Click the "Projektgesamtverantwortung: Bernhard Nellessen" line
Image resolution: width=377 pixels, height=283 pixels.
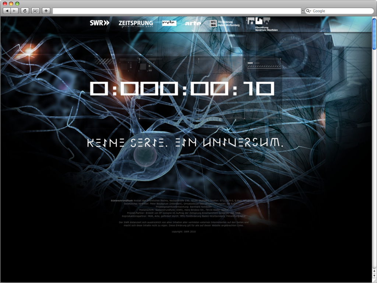[184, 207]
